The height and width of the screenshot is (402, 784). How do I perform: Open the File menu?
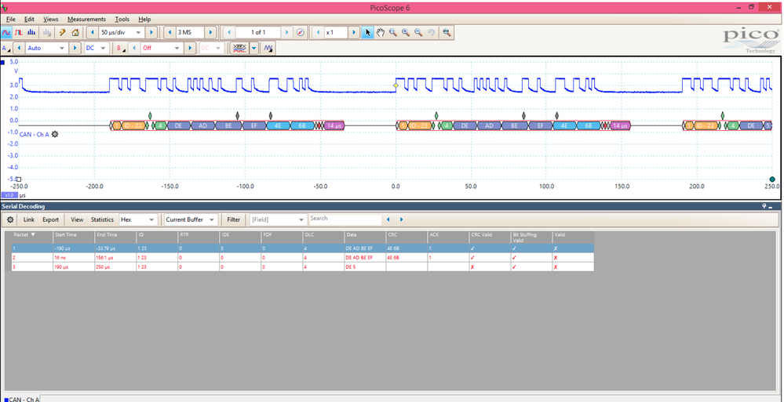(10, 19)
